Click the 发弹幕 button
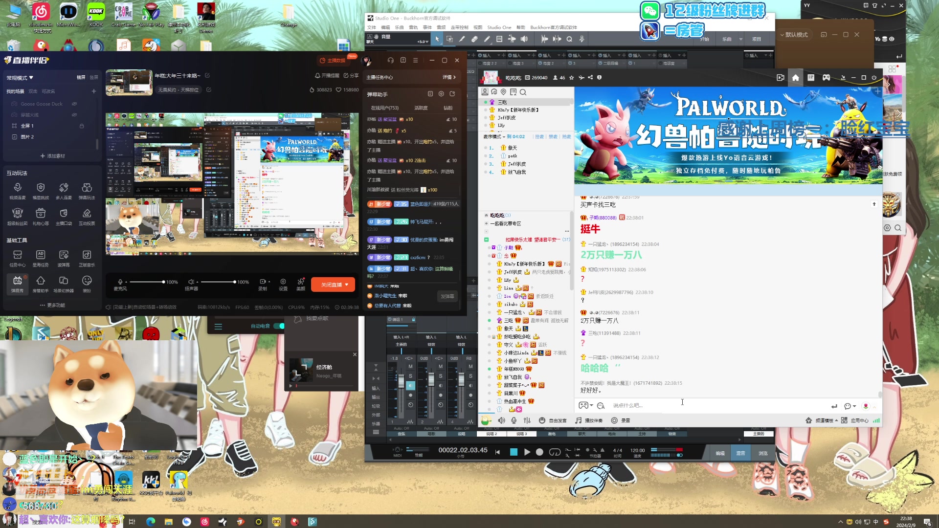The image size is (939, 528). click(447, 296)
